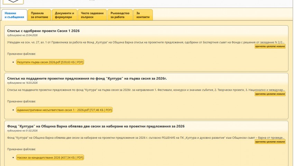Click the date публикувана на 16.03.2026
Screen dimensions: 294x166
pos(22,83)
